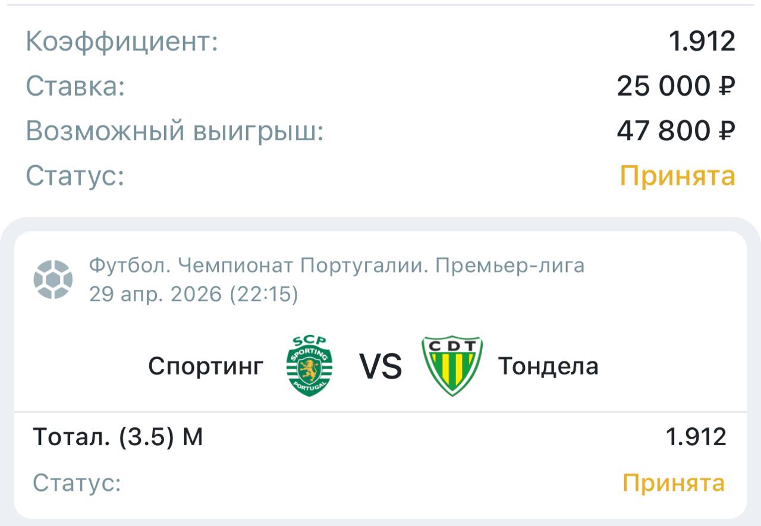Click the Тондела team name
761x526 pixels.
548,366
